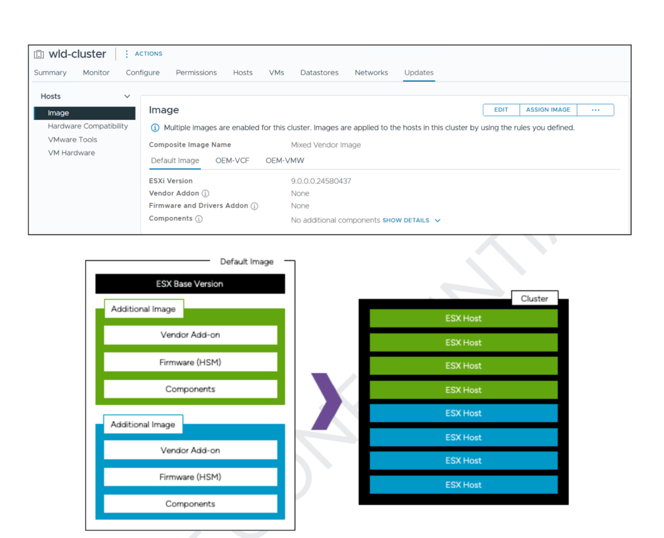Viewport: 664px width, 538px height.
Task: Open the three-dot ACTIONS menu icon
Action: point(127,54)
